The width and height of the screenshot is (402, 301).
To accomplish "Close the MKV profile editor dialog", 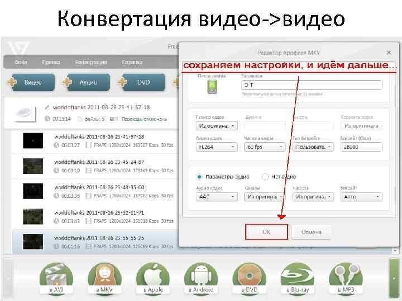I will (x=389, y=52).
